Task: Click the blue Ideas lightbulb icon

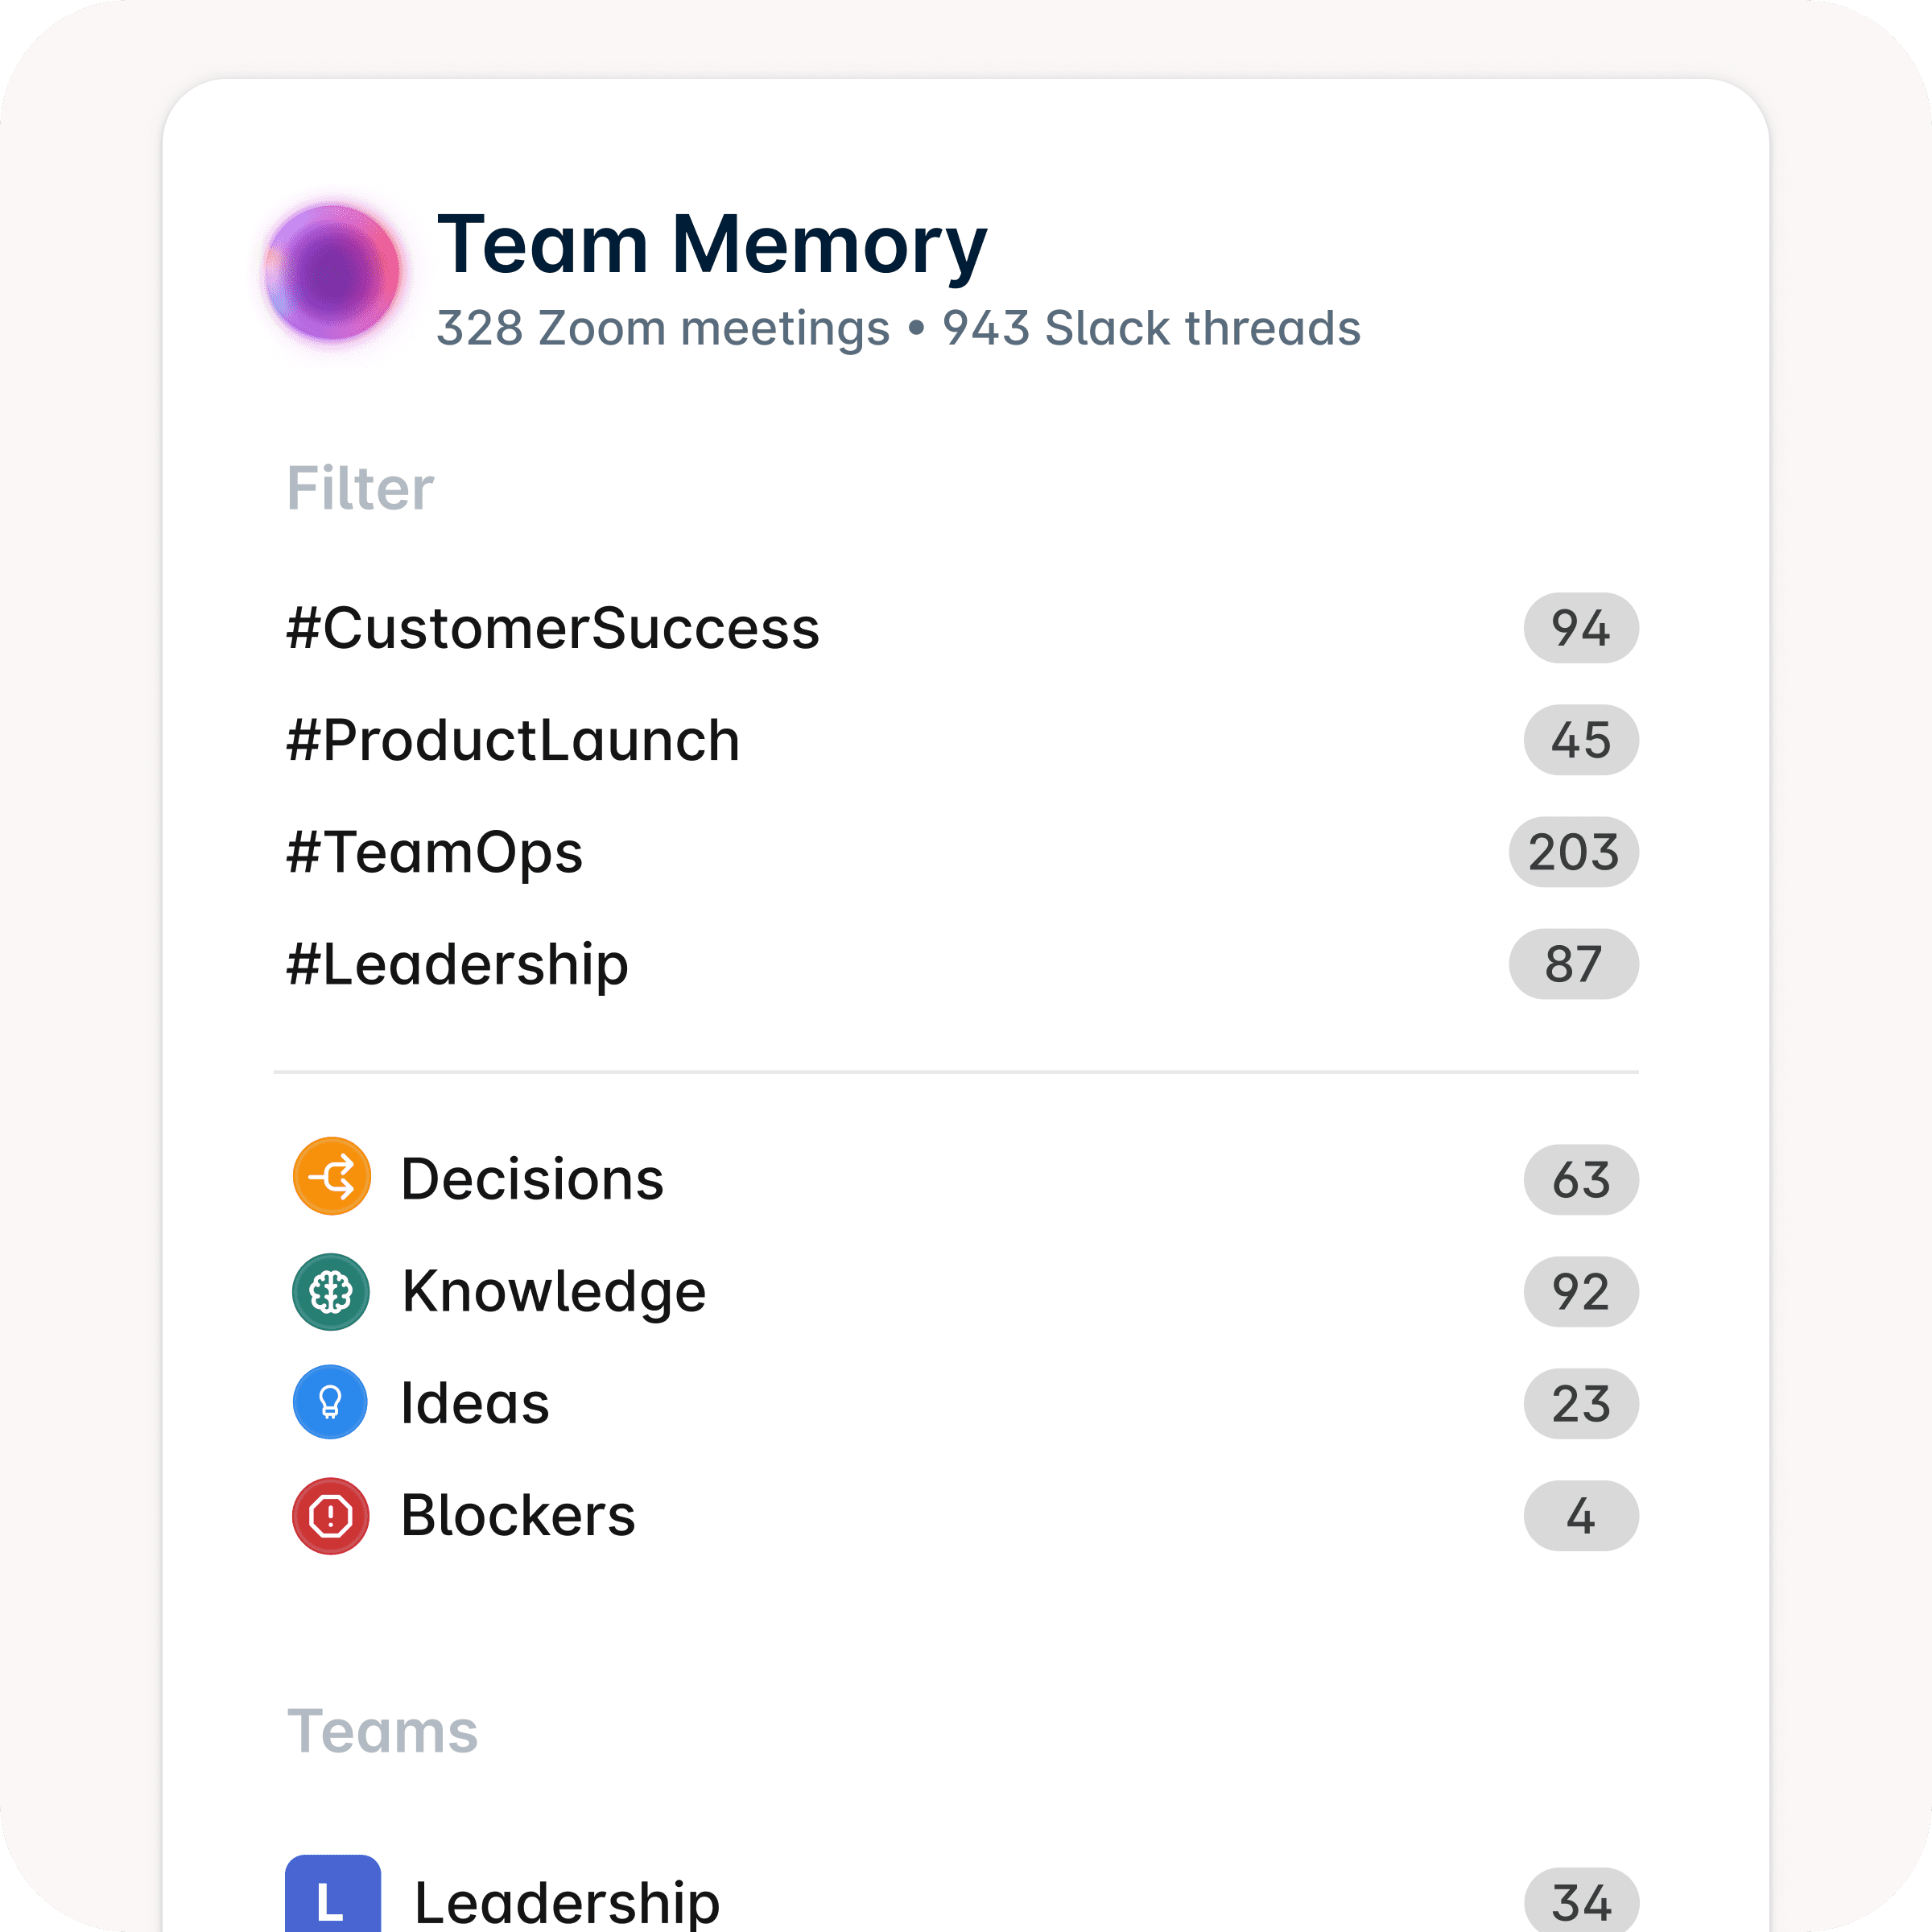Action: (x=330, y=1403)
